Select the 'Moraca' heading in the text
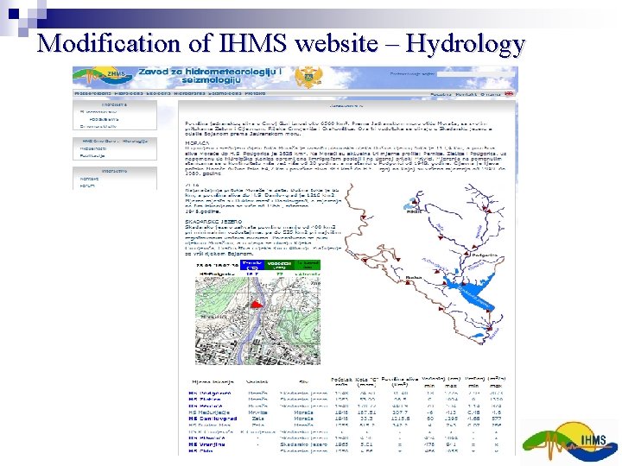622x466 pixels. click(x=197, y=143)
